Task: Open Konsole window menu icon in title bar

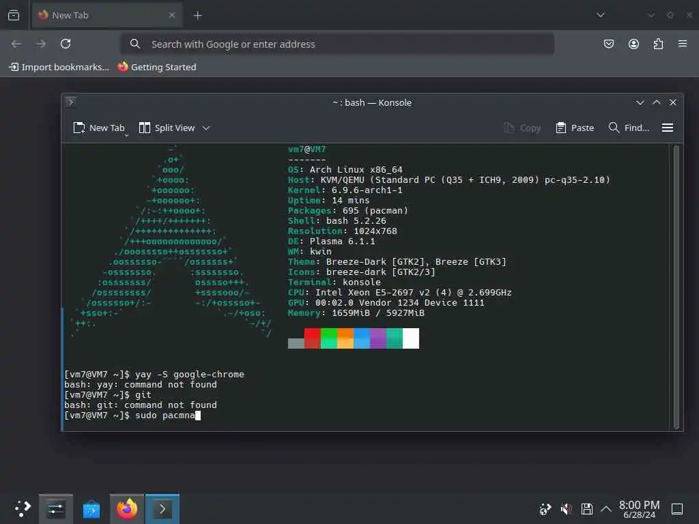Action: [x=71, y=102]
